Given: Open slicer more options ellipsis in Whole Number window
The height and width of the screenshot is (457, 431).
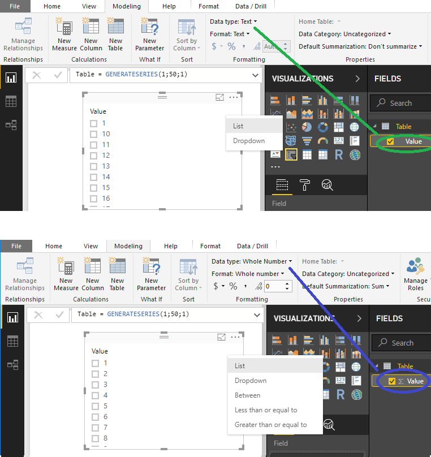Looking at the screenshot, I should 235,337.
